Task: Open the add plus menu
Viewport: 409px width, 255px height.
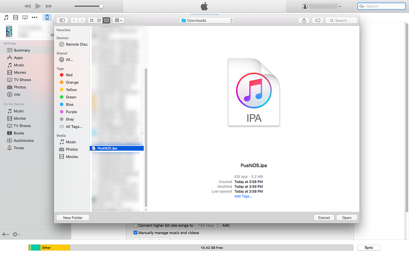Action: click(x=5, y=235)
